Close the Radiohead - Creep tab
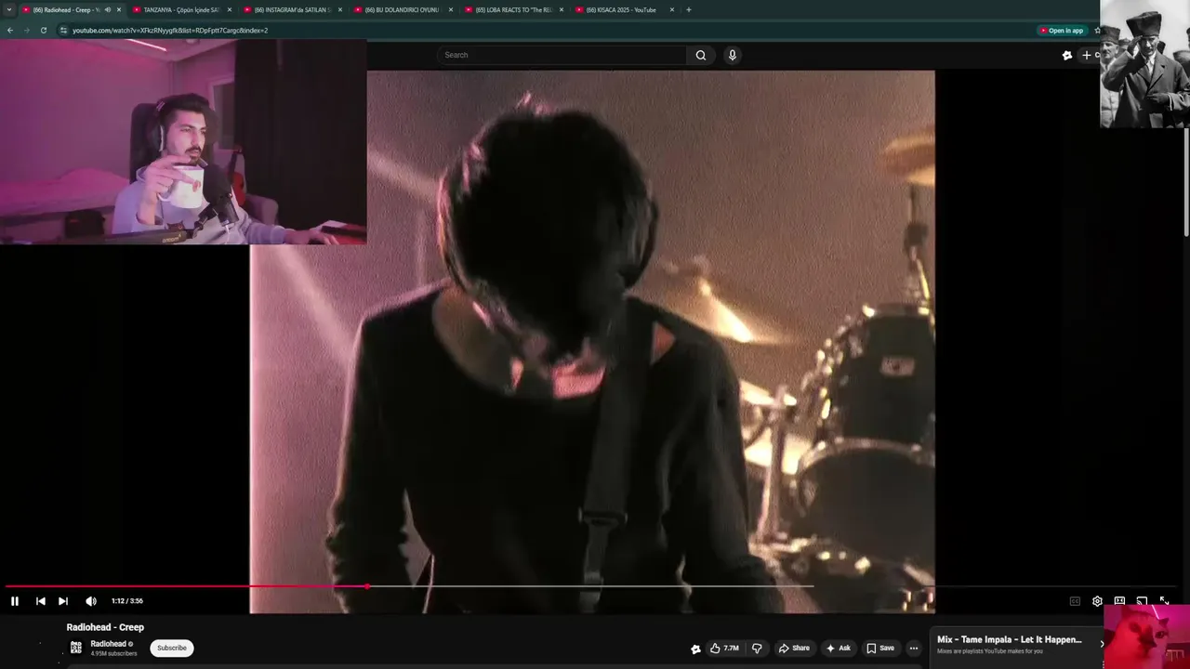The image size is (1190, 669). pos(119,10)
